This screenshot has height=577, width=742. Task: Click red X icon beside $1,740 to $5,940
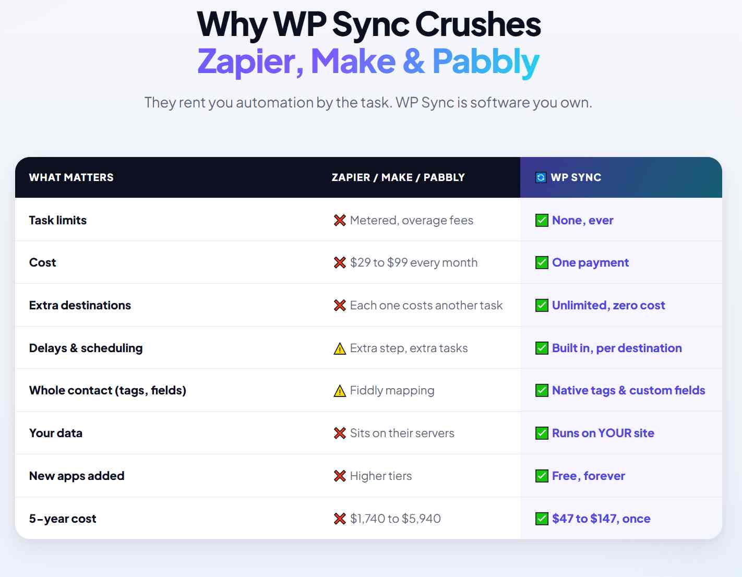pyautogui.click(x=340, y=519)
